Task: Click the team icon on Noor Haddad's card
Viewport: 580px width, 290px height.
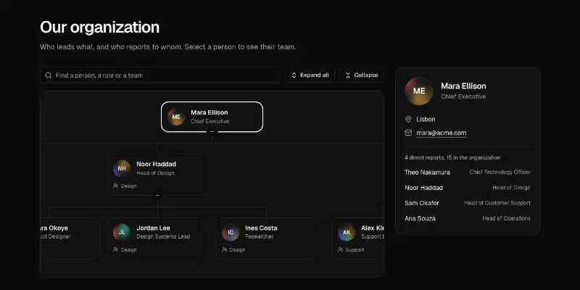Action: click(116, 186)
